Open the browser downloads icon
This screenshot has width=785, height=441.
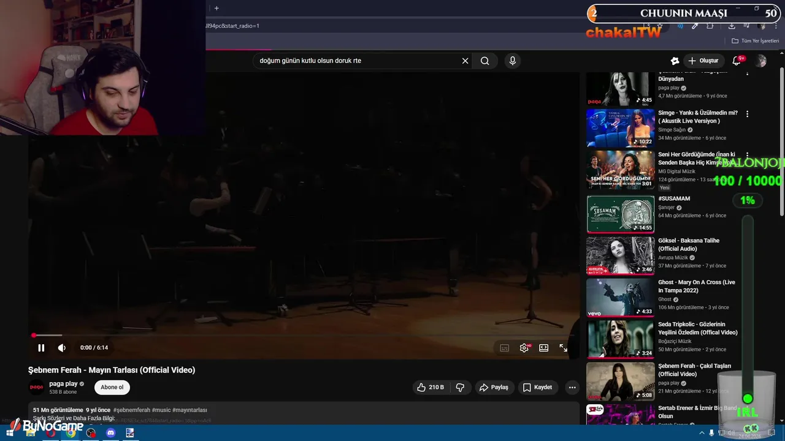(x=732, y=26)
